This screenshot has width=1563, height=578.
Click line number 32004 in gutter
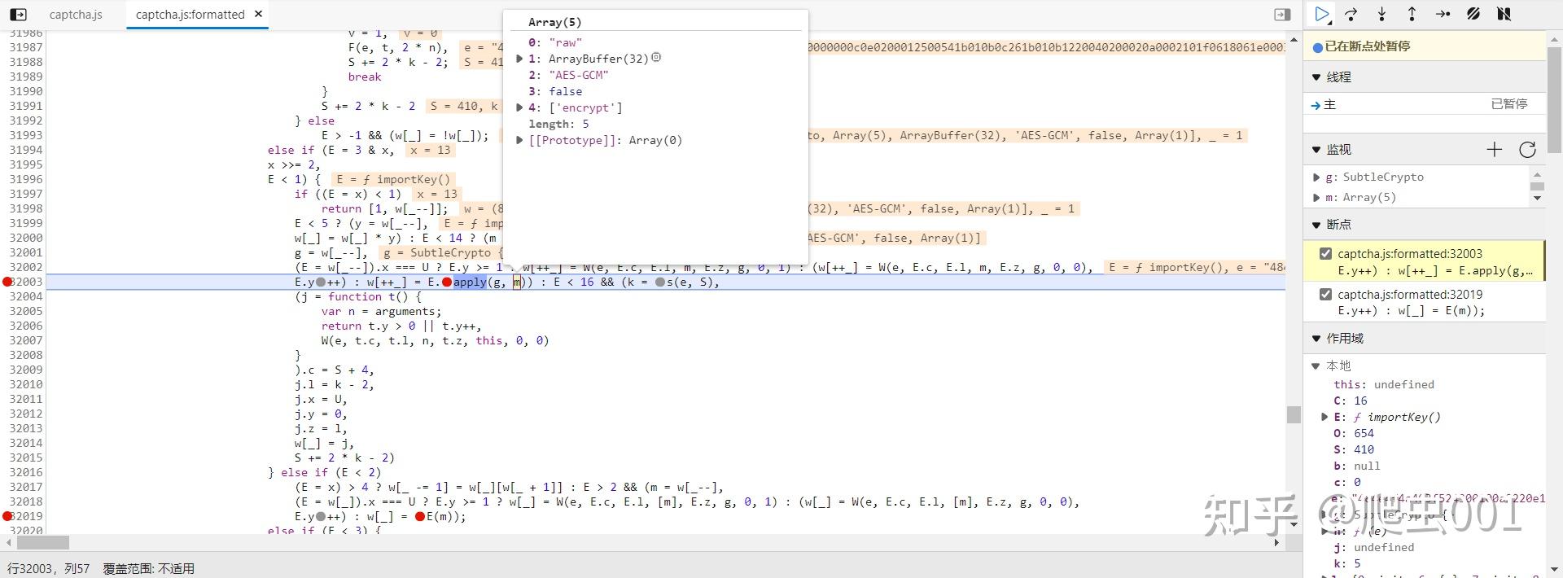point(26,296)
